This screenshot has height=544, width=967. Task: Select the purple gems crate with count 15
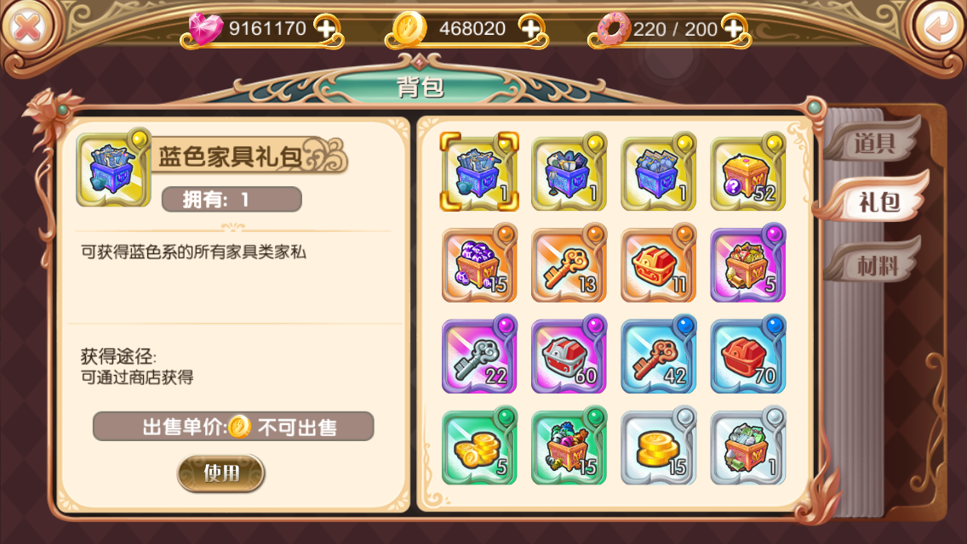(x=479, y=263)
